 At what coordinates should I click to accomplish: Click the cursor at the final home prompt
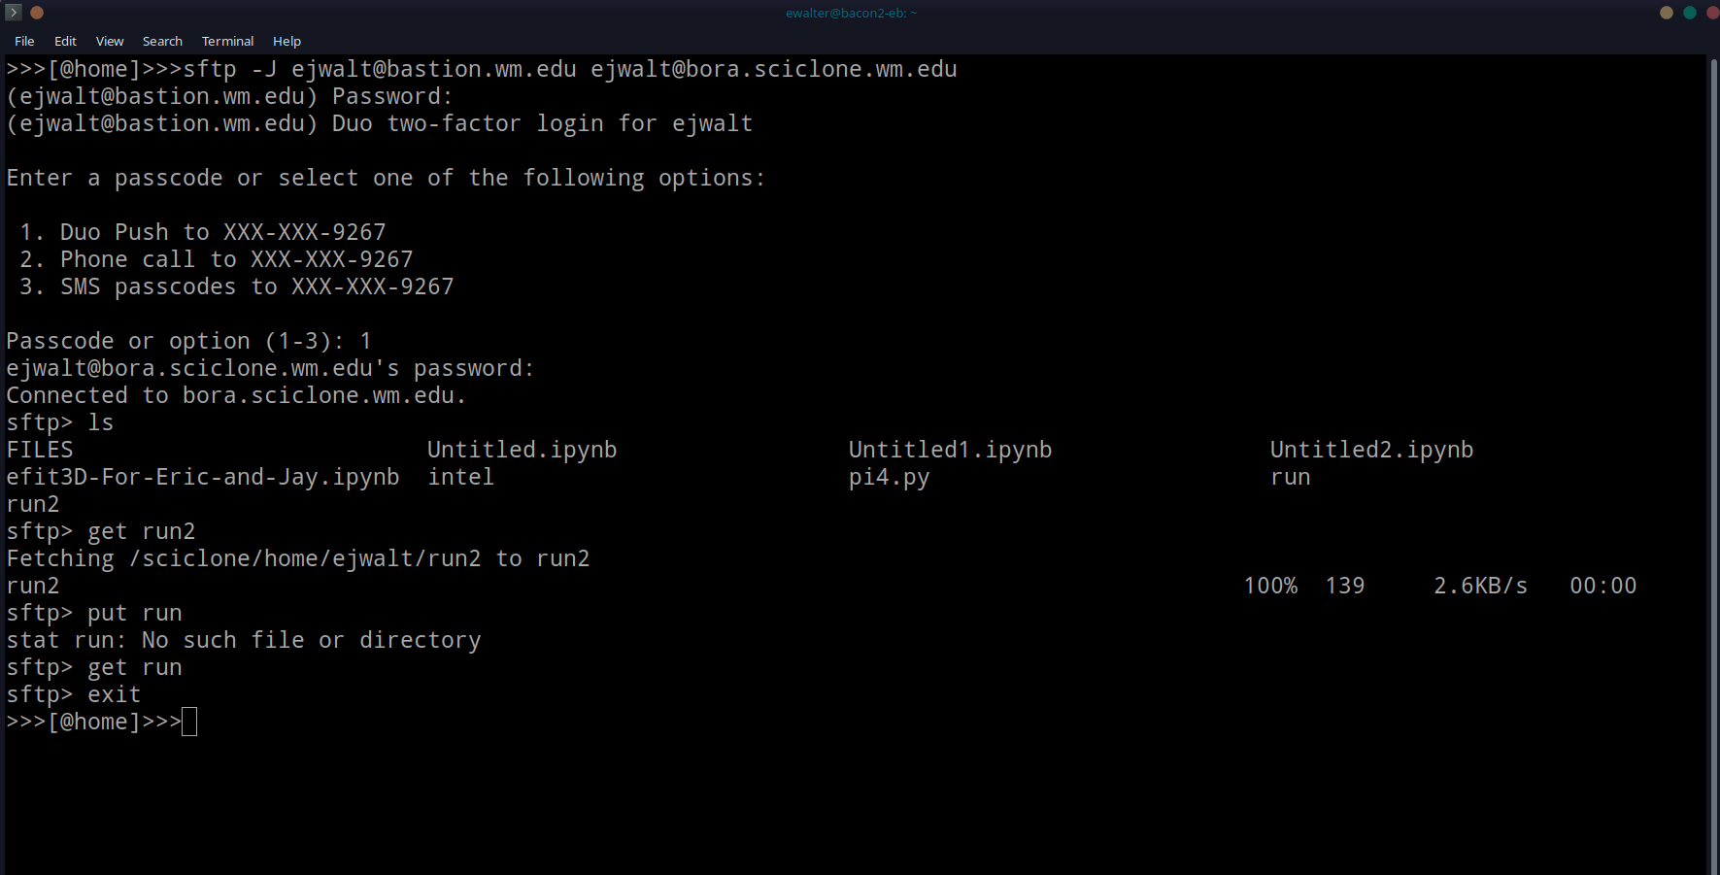(189, 722)
